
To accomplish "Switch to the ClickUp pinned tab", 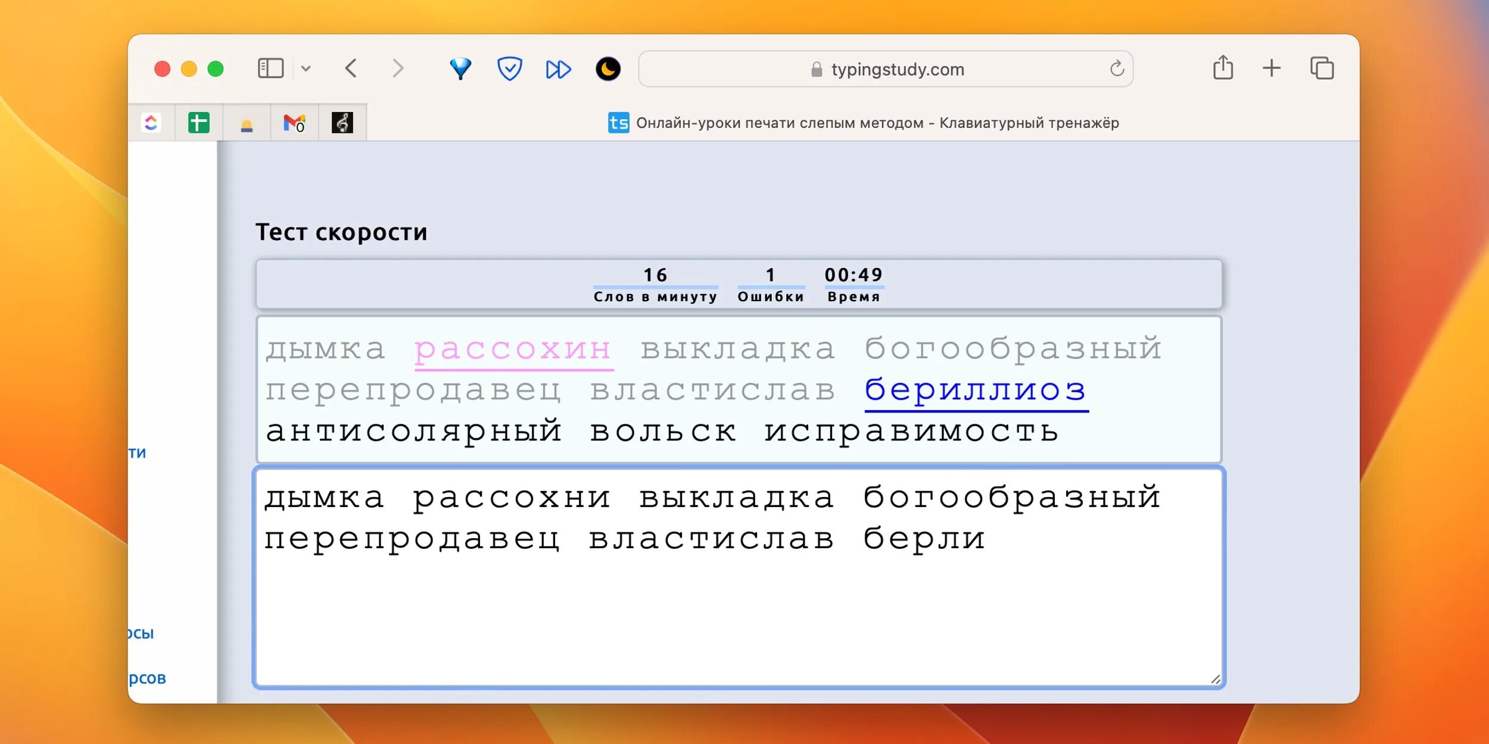I will (x=151, y=123).
